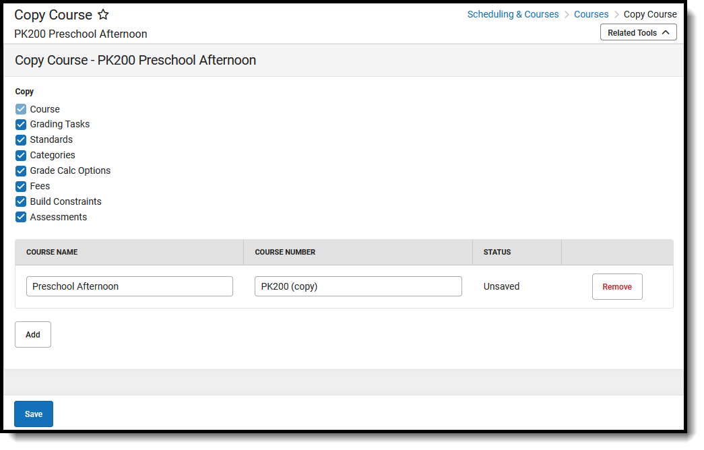Viewport: 704px width, 450px height.
Task: Focus the Course Number field PK200 (copy)
Action: (x=358, y=286)
